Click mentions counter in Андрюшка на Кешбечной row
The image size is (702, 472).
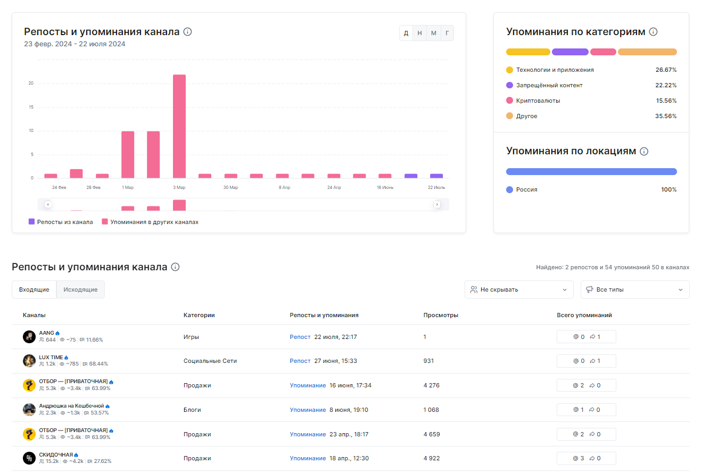(x=587, y=410)
